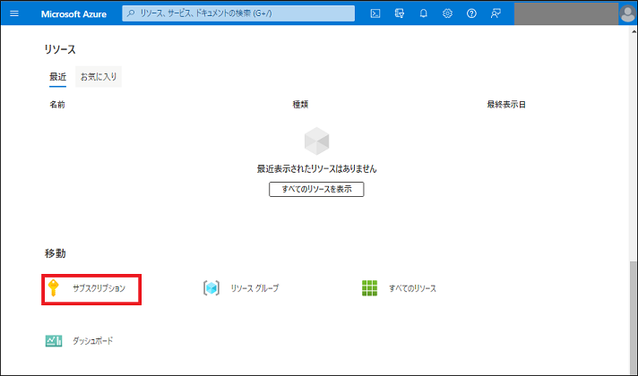
Task: Open the notifications bell
Action: (x=424, y=13)
